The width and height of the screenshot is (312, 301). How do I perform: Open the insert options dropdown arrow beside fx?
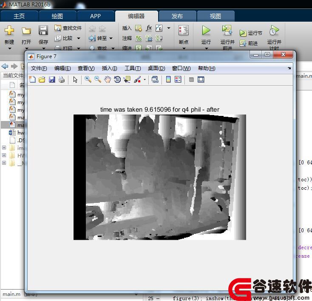168,28
